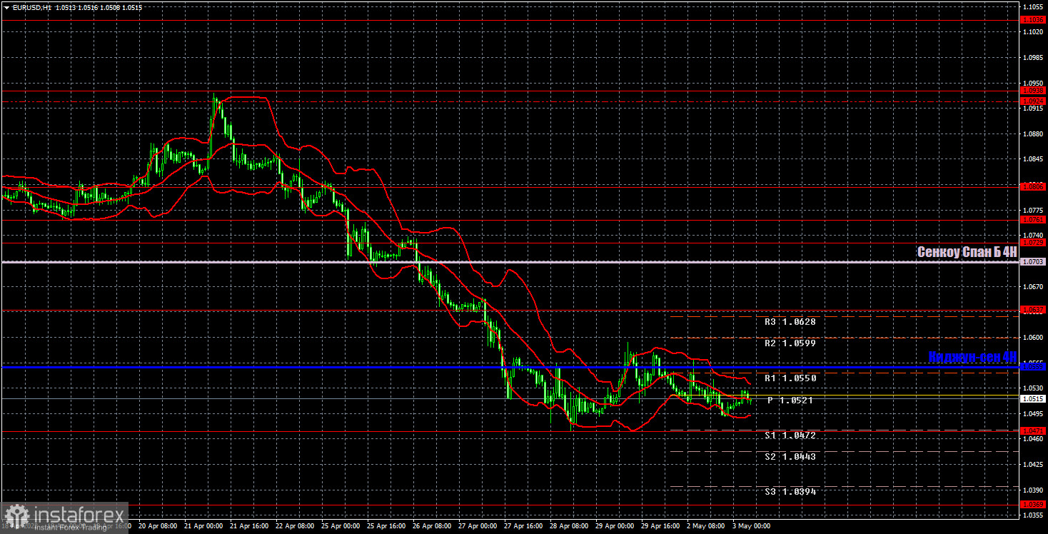
Task: Click the 1.0845 price scale value
Action: point(1033,159)
